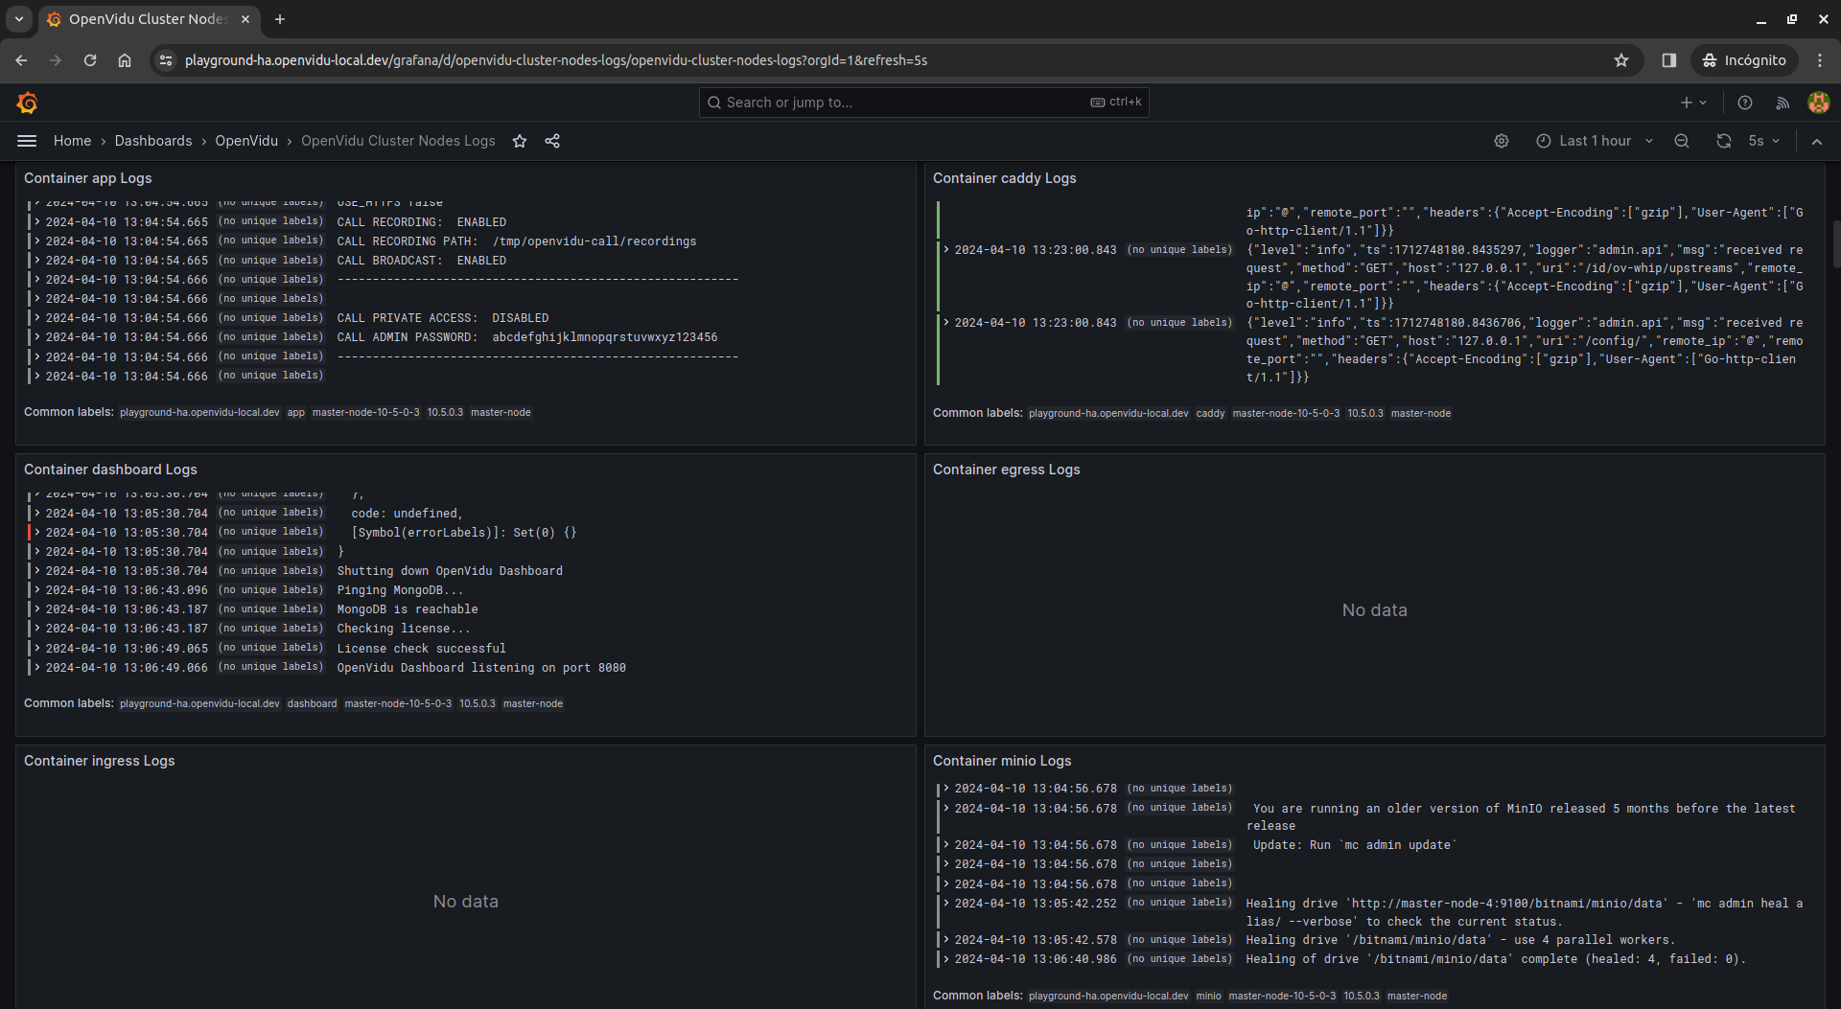Expand the 'MongoDB is reachable' log row
This screenshot has height=1009, width=1841.
[x=37, y=609]
